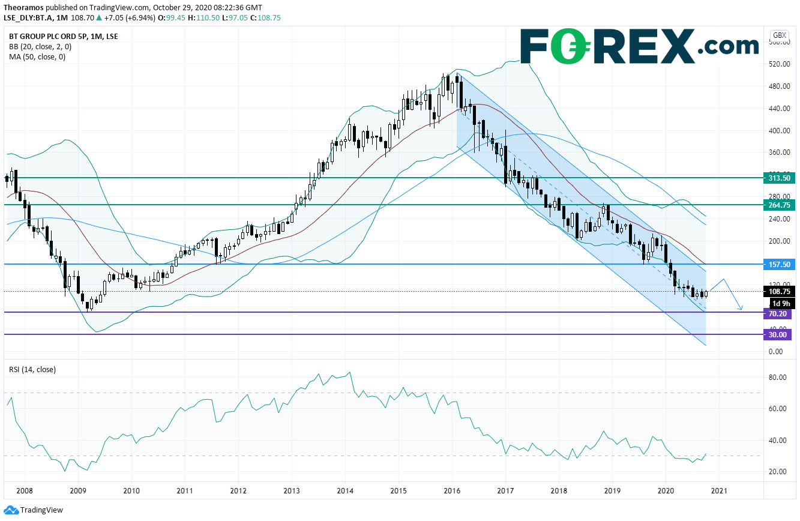
Task: Click the 400.00 price axis tick
Action: [780, 131]
